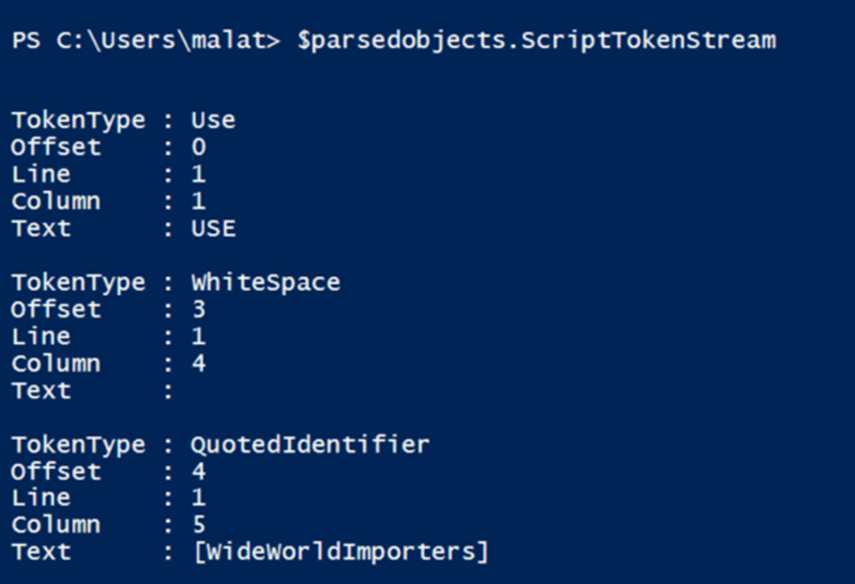Click the Text label beside [WideWorldImporters]

click(x=40, y=553)
